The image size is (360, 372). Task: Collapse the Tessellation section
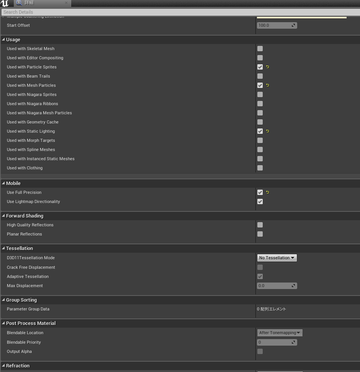[x=3, y=248]
